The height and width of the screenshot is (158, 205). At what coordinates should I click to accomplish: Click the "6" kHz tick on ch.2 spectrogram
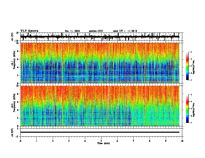point(18,102)
